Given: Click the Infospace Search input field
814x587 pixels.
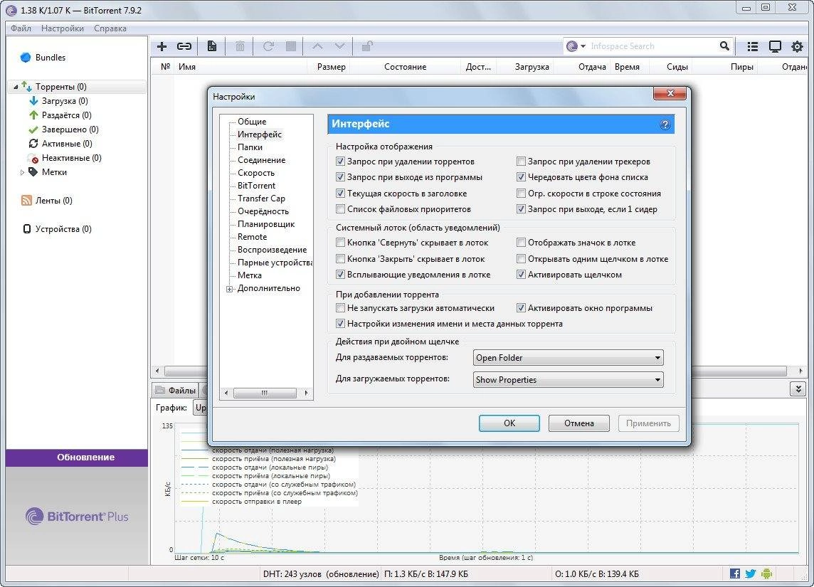Looking at the screenshot, I should (x=652, y=46).
